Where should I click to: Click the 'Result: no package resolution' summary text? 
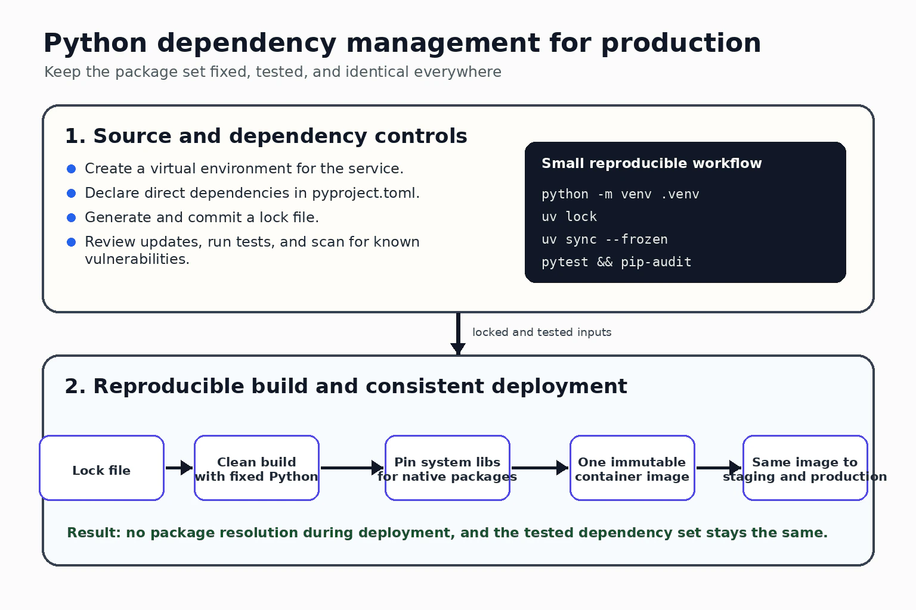tap(447, 533)
